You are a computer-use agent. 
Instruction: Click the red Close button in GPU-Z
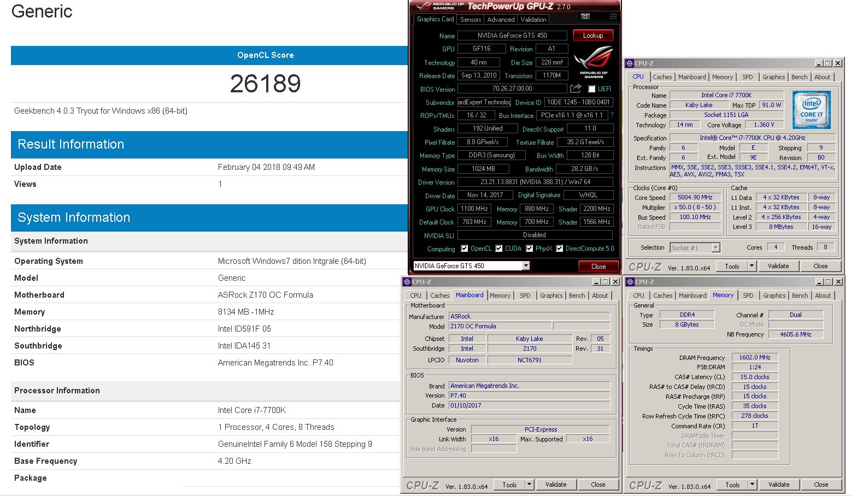598,267
